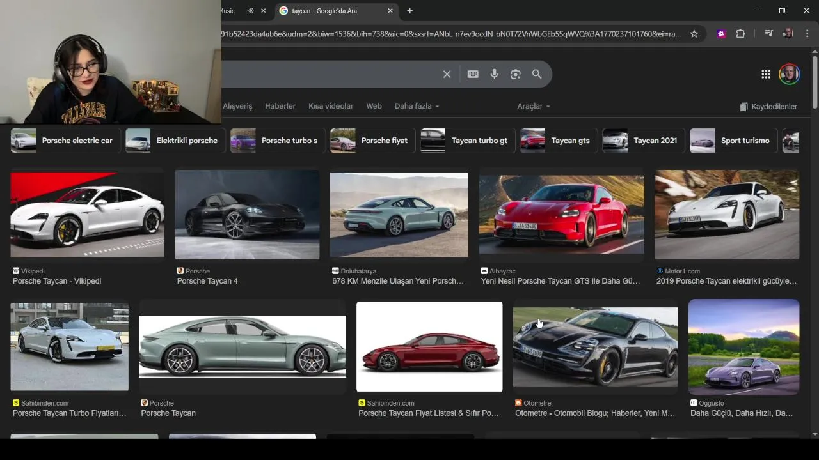Open the media control toolbar icon
This screenshot has height=460, width=819.
click(x=769, y=34)
